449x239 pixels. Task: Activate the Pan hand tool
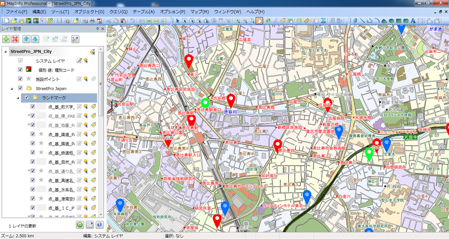(x=259, y=21)
